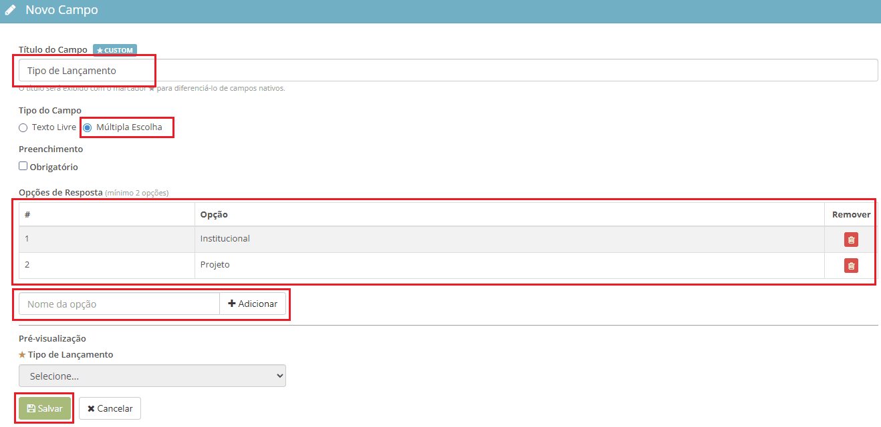Viewport: 881px width, 427px height.
Task: Click the # column header
Action: coord(107,214)
